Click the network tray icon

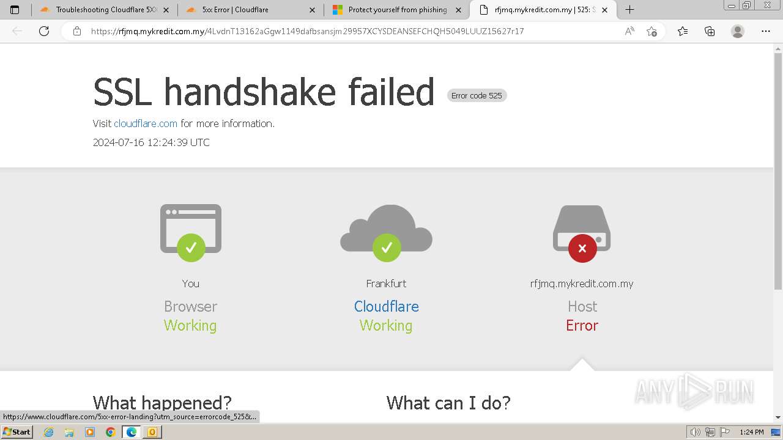click(x=710, y=432)
